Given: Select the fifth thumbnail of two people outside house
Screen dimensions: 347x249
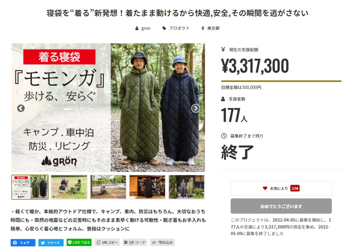Looking at the screenshot, I should tap(187, 187).
